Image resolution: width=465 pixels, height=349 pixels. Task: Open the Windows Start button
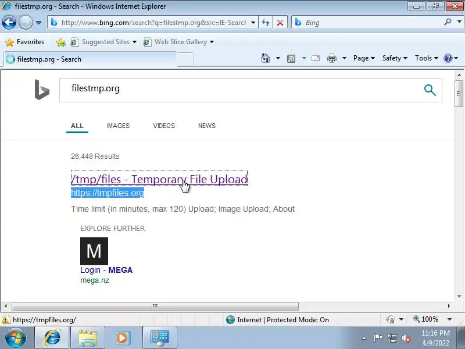coord(16,338)
